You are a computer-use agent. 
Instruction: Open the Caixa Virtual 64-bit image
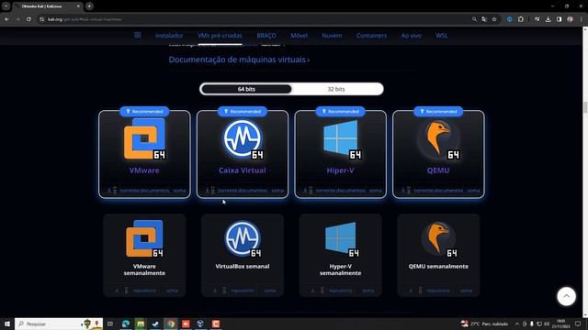click(x=243, y=154)
